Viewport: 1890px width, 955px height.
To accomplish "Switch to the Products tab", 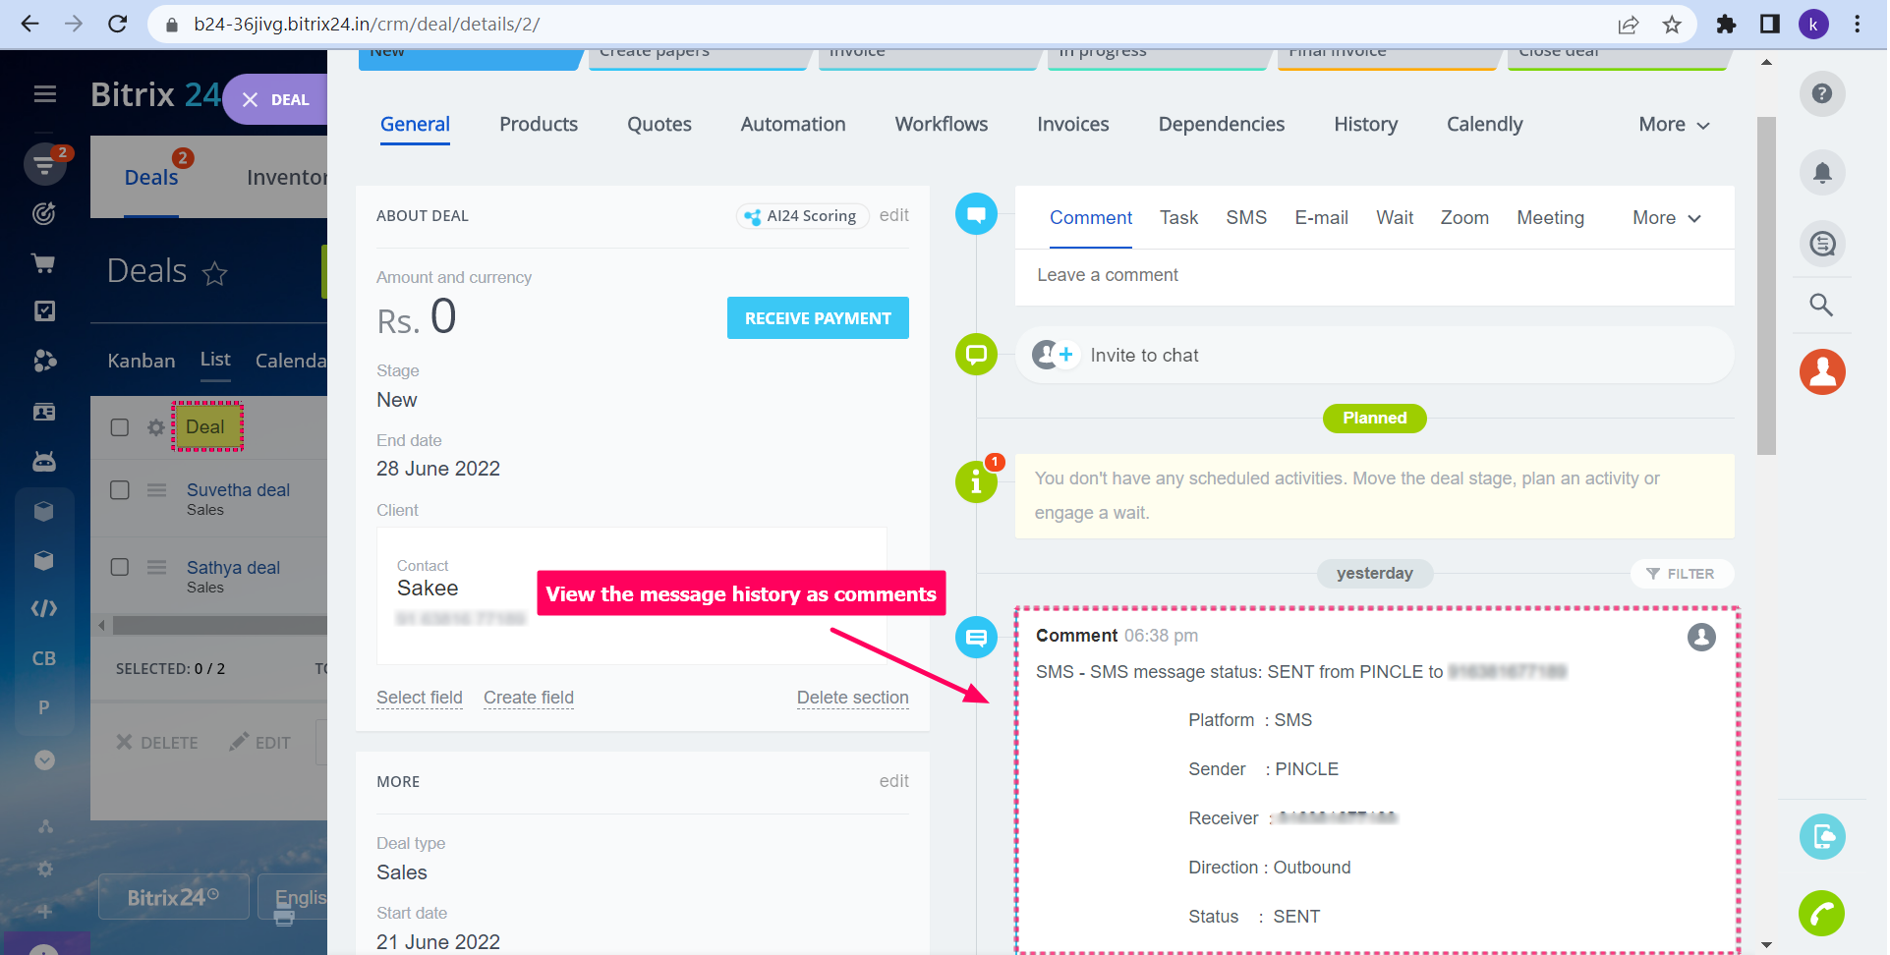I will pyautogui.click(x=538, y=125).
